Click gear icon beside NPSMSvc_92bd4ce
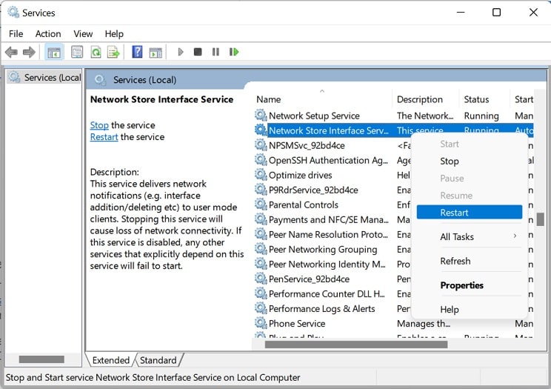The height and width of the screenshot is (389, 551). pos(261,145)
